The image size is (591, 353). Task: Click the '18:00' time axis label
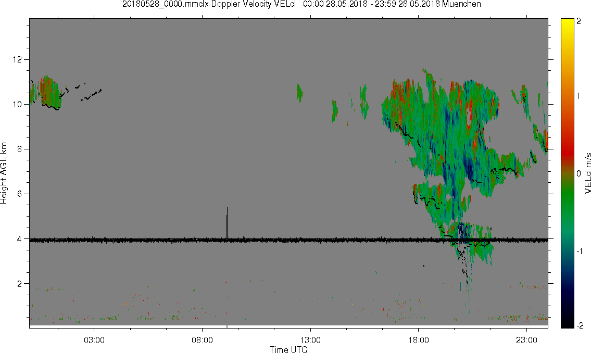(418, 340)
